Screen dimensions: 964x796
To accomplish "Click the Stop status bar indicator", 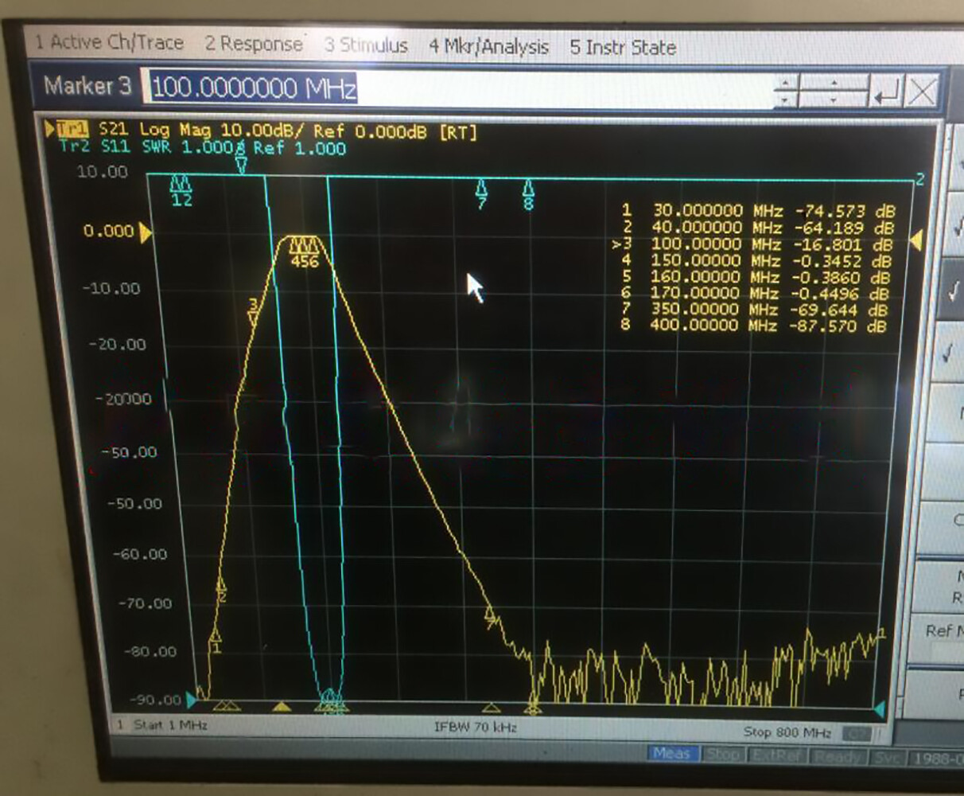I will (722, 754).
